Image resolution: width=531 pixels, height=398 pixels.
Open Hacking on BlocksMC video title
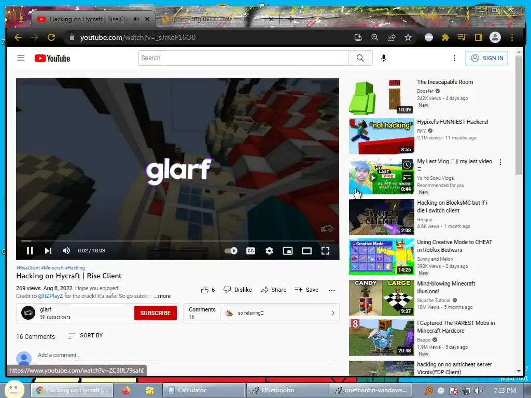(452, 206)
